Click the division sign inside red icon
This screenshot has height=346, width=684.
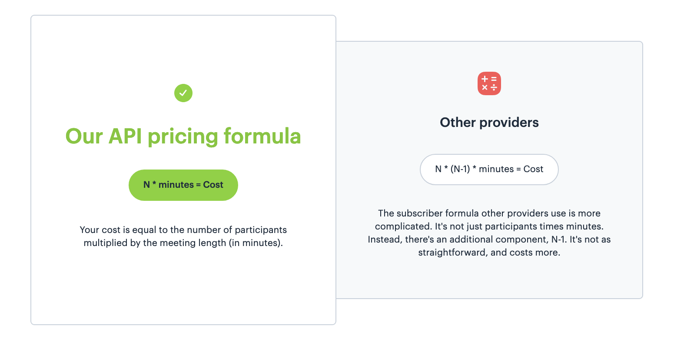494,87
